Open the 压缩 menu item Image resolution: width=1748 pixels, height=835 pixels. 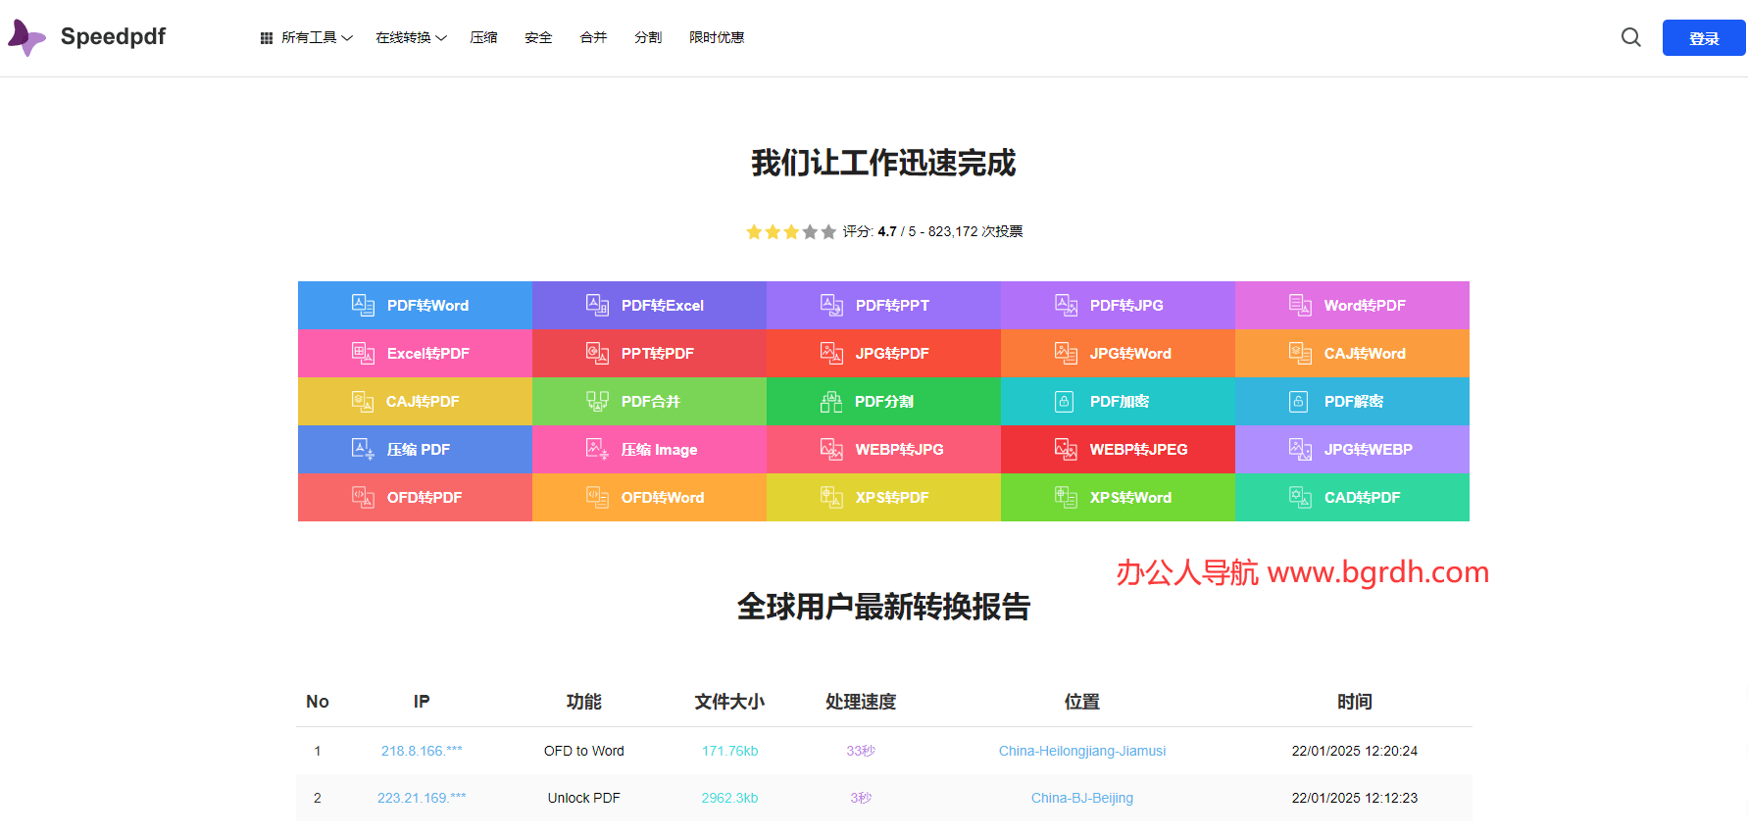[x=483, y=37]
